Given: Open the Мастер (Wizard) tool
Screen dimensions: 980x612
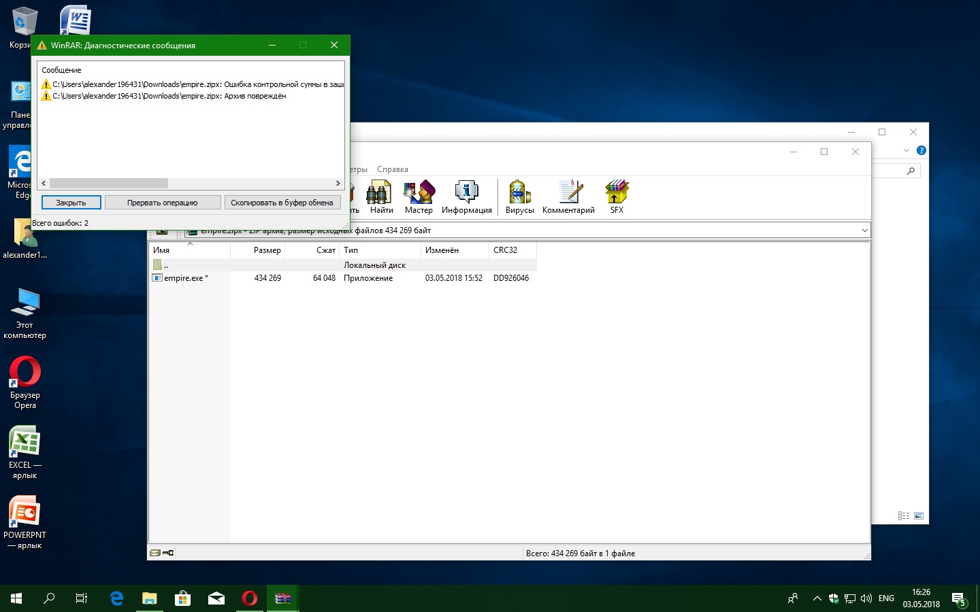Looking at the screenshot, I should [x=419, y=197].
